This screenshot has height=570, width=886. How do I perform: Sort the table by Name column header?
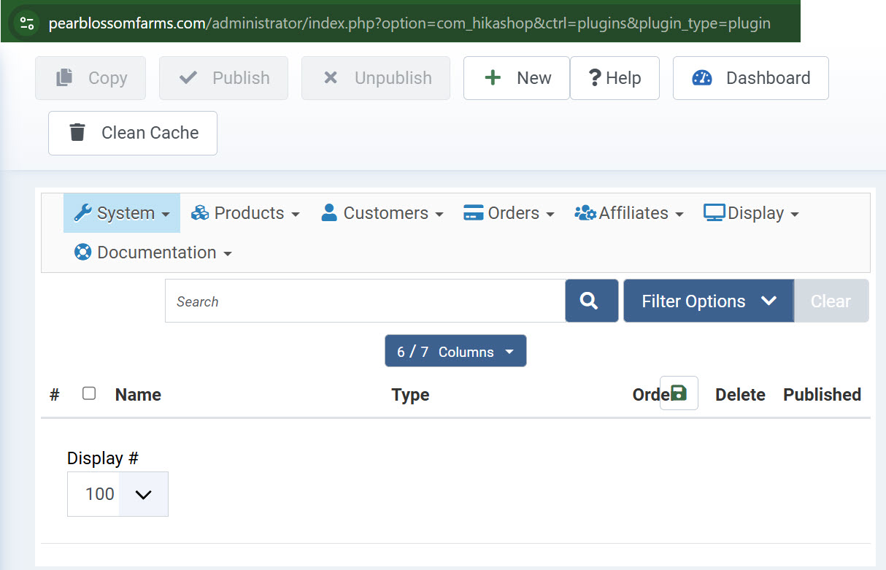click(138, 395)
